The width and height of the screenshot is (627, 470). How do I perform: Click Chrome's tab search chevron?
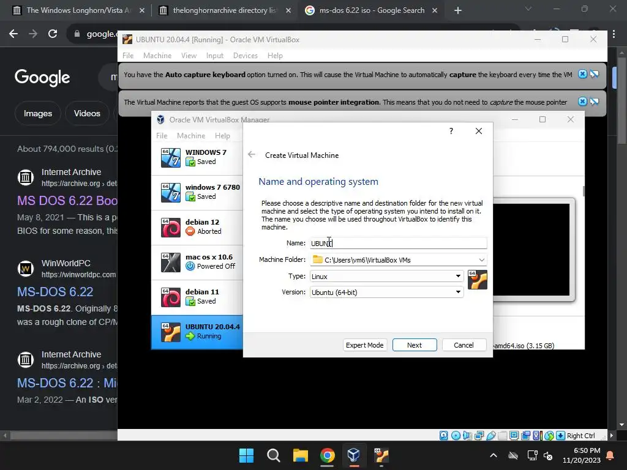click(528, 9)
